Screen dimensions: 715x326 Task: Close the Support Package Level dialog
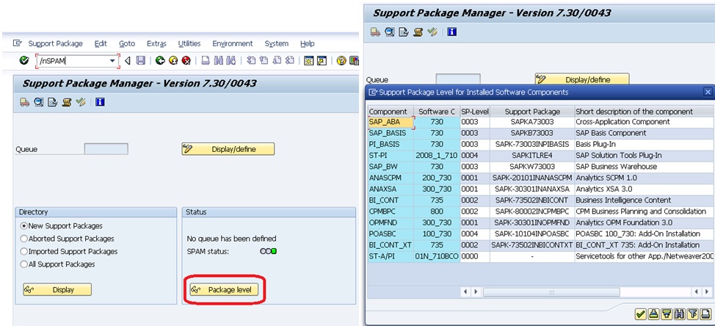(708, 92)
